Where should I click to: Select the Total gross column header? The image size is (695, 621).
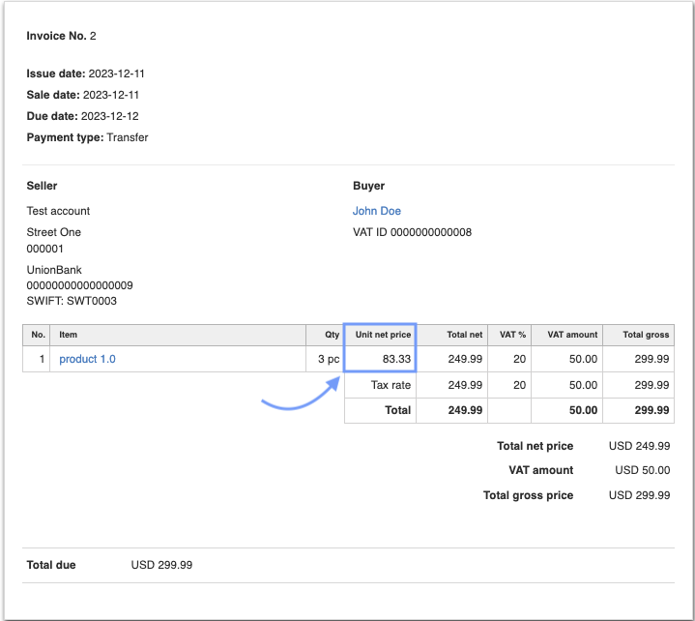coord(646,335)
